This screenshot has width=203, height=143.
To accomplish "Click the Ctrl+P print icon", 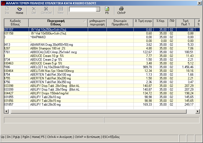I will [x=121, y=10].
